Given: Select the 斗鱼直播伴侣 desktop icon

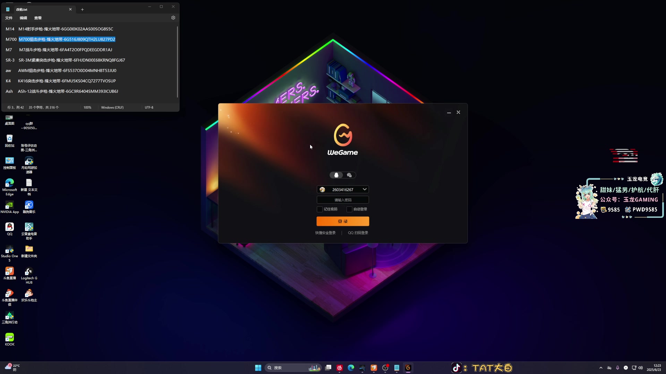Looking at the screenshot, I should [x=9, y=297].
